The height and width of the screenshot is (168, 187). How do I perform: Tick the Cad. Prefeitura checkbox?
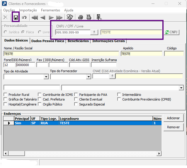(40, 99)
